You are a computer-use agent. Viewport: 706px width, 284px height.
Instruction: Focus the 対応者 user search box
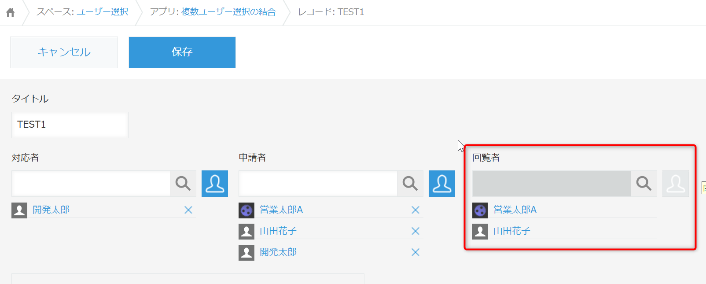tap(91, 183)
